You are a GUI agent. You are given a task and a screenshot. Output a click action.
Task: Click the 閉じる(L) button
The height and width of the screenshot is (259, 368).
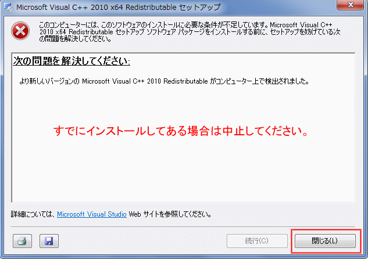point(325,241)
